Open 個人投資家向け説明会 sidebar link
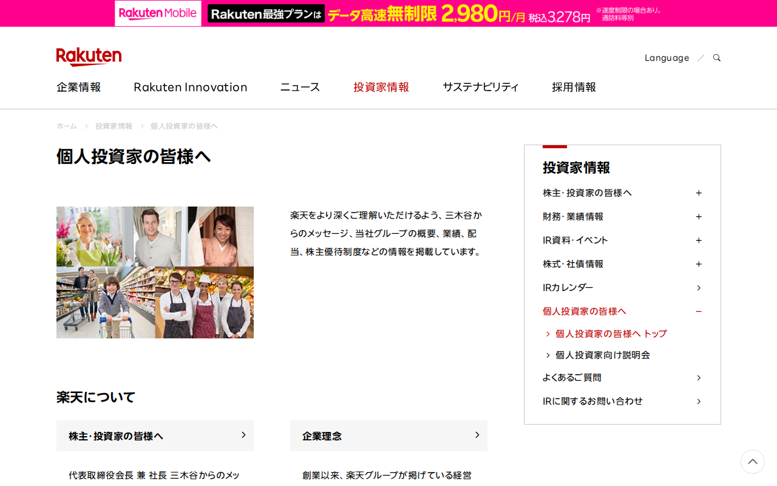This screenshot has height=486, width=777. pos(603,355)
